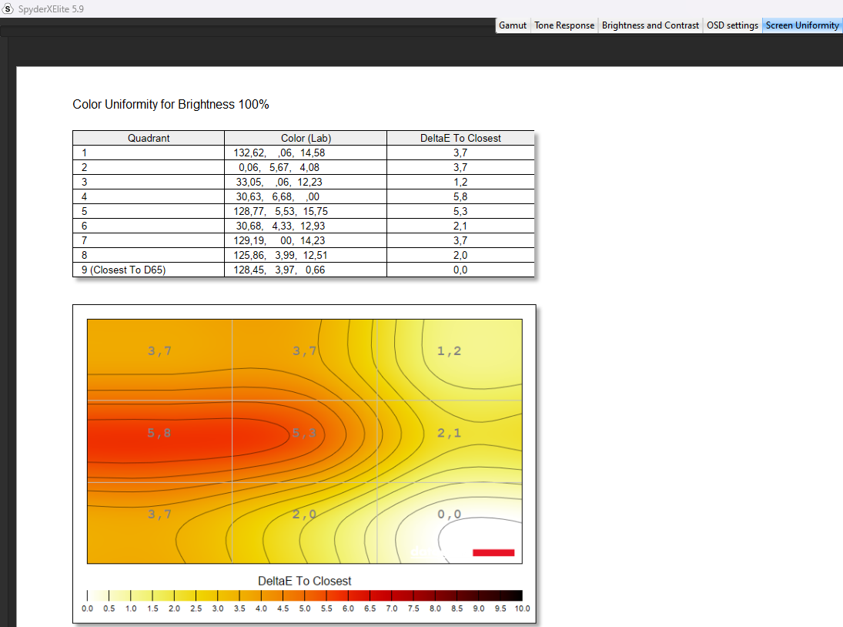
Task: Select the 9 (Closest To D65) table row
Action: point(123,270)
